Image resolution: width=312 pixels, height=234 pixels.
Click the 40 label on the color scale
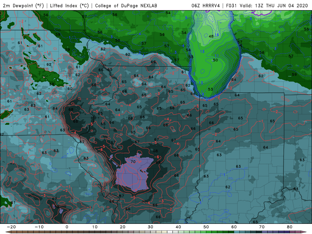pos(178,227)
